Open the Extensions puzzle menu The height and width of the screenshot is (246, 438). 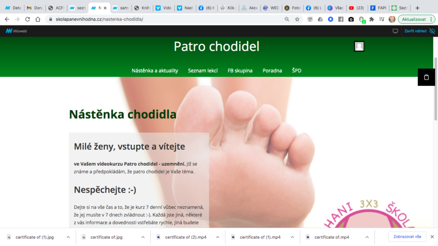click(372, 19)
